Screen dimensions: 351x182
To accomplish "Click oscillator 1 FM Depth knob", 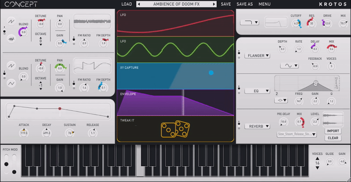I will 104,43.
